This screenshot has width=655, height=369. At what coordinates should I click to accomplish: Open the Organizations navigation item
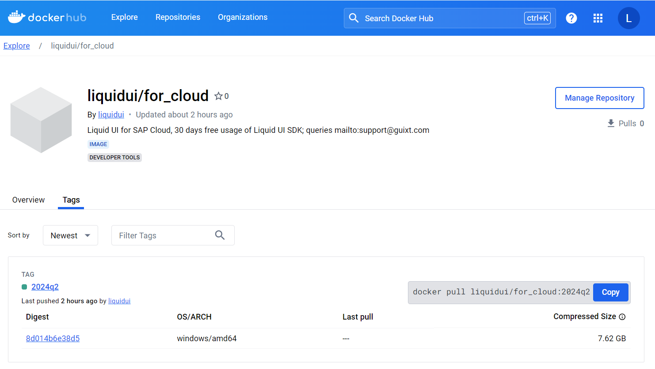[x=243, y=17]
